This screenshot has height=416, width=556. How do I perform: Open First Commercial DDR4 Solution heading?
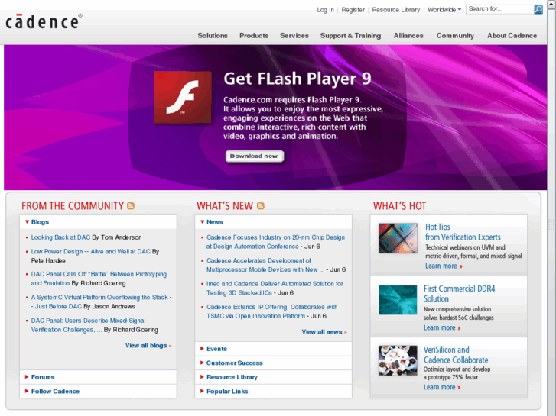(459, 294)
